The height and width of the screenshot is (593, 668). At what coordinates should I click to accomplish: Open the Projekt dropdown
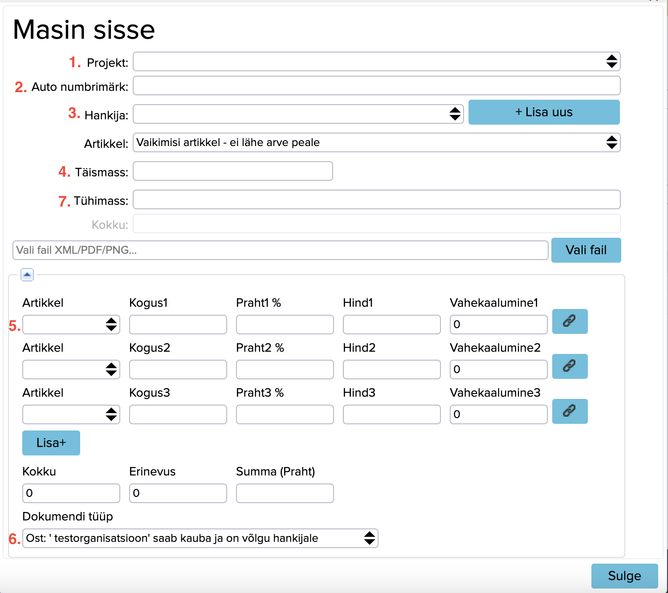[x=376, y=61]
